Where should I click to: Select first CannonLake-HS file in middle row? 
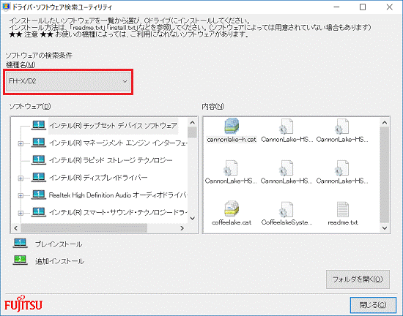click(231, 172)
